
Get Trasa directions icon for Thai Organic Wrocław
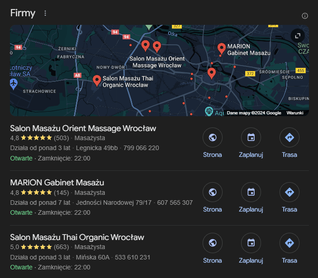tap(290, 243)
